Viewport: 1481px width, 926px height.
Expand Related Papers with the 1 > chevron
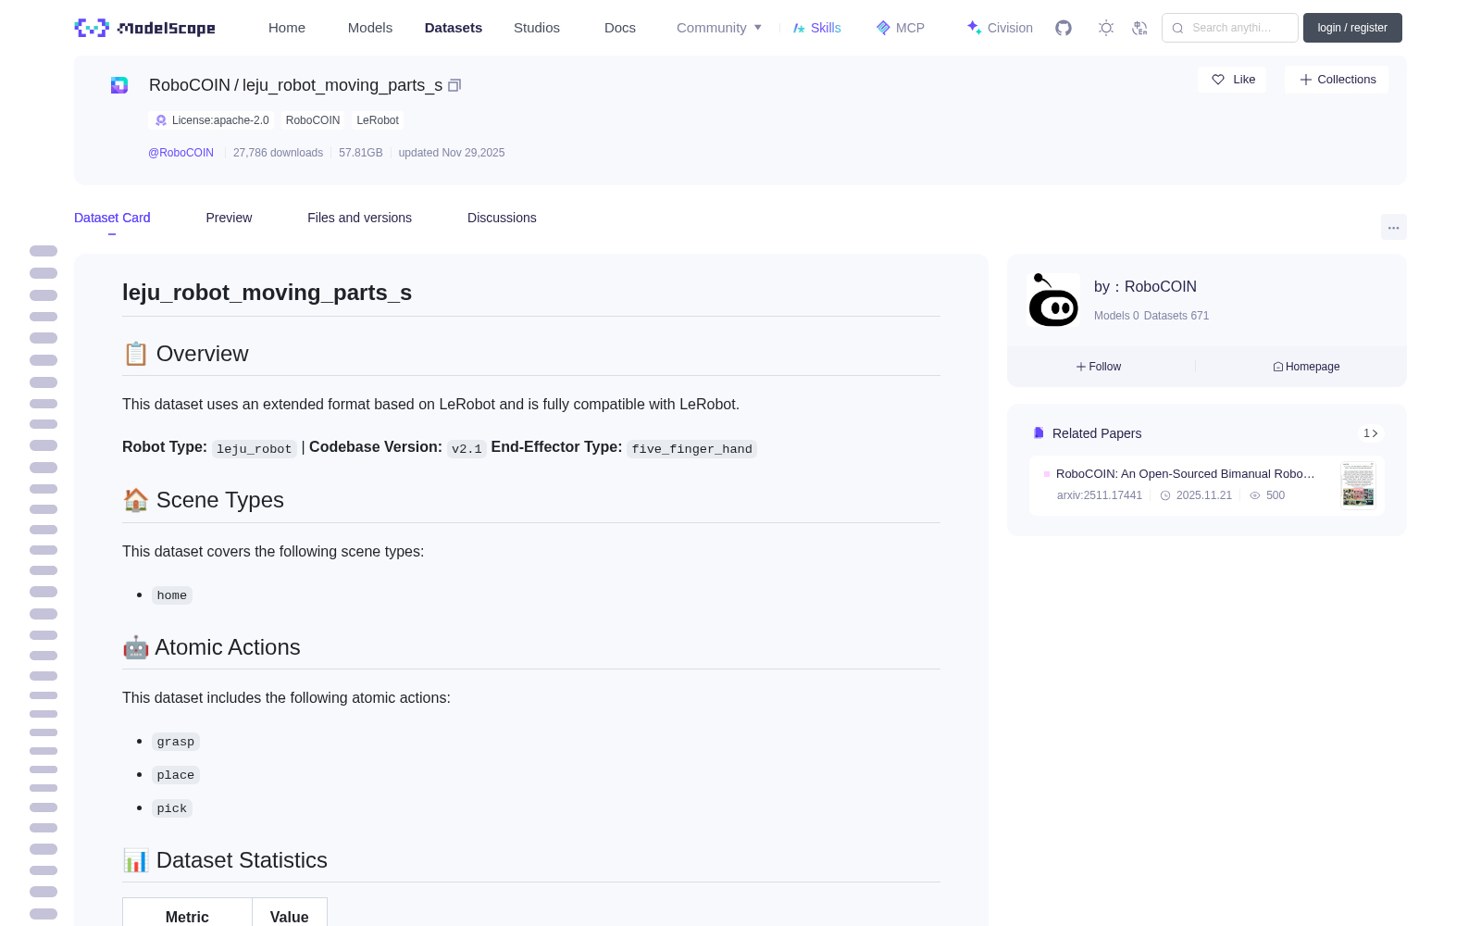tap(1371, 433)
